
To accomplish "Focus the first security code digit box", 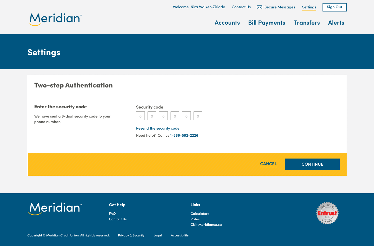I will tap(140, 116).
